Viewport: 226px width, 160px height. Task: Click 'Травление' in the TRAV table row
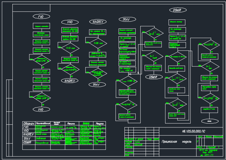coord(40,138)
